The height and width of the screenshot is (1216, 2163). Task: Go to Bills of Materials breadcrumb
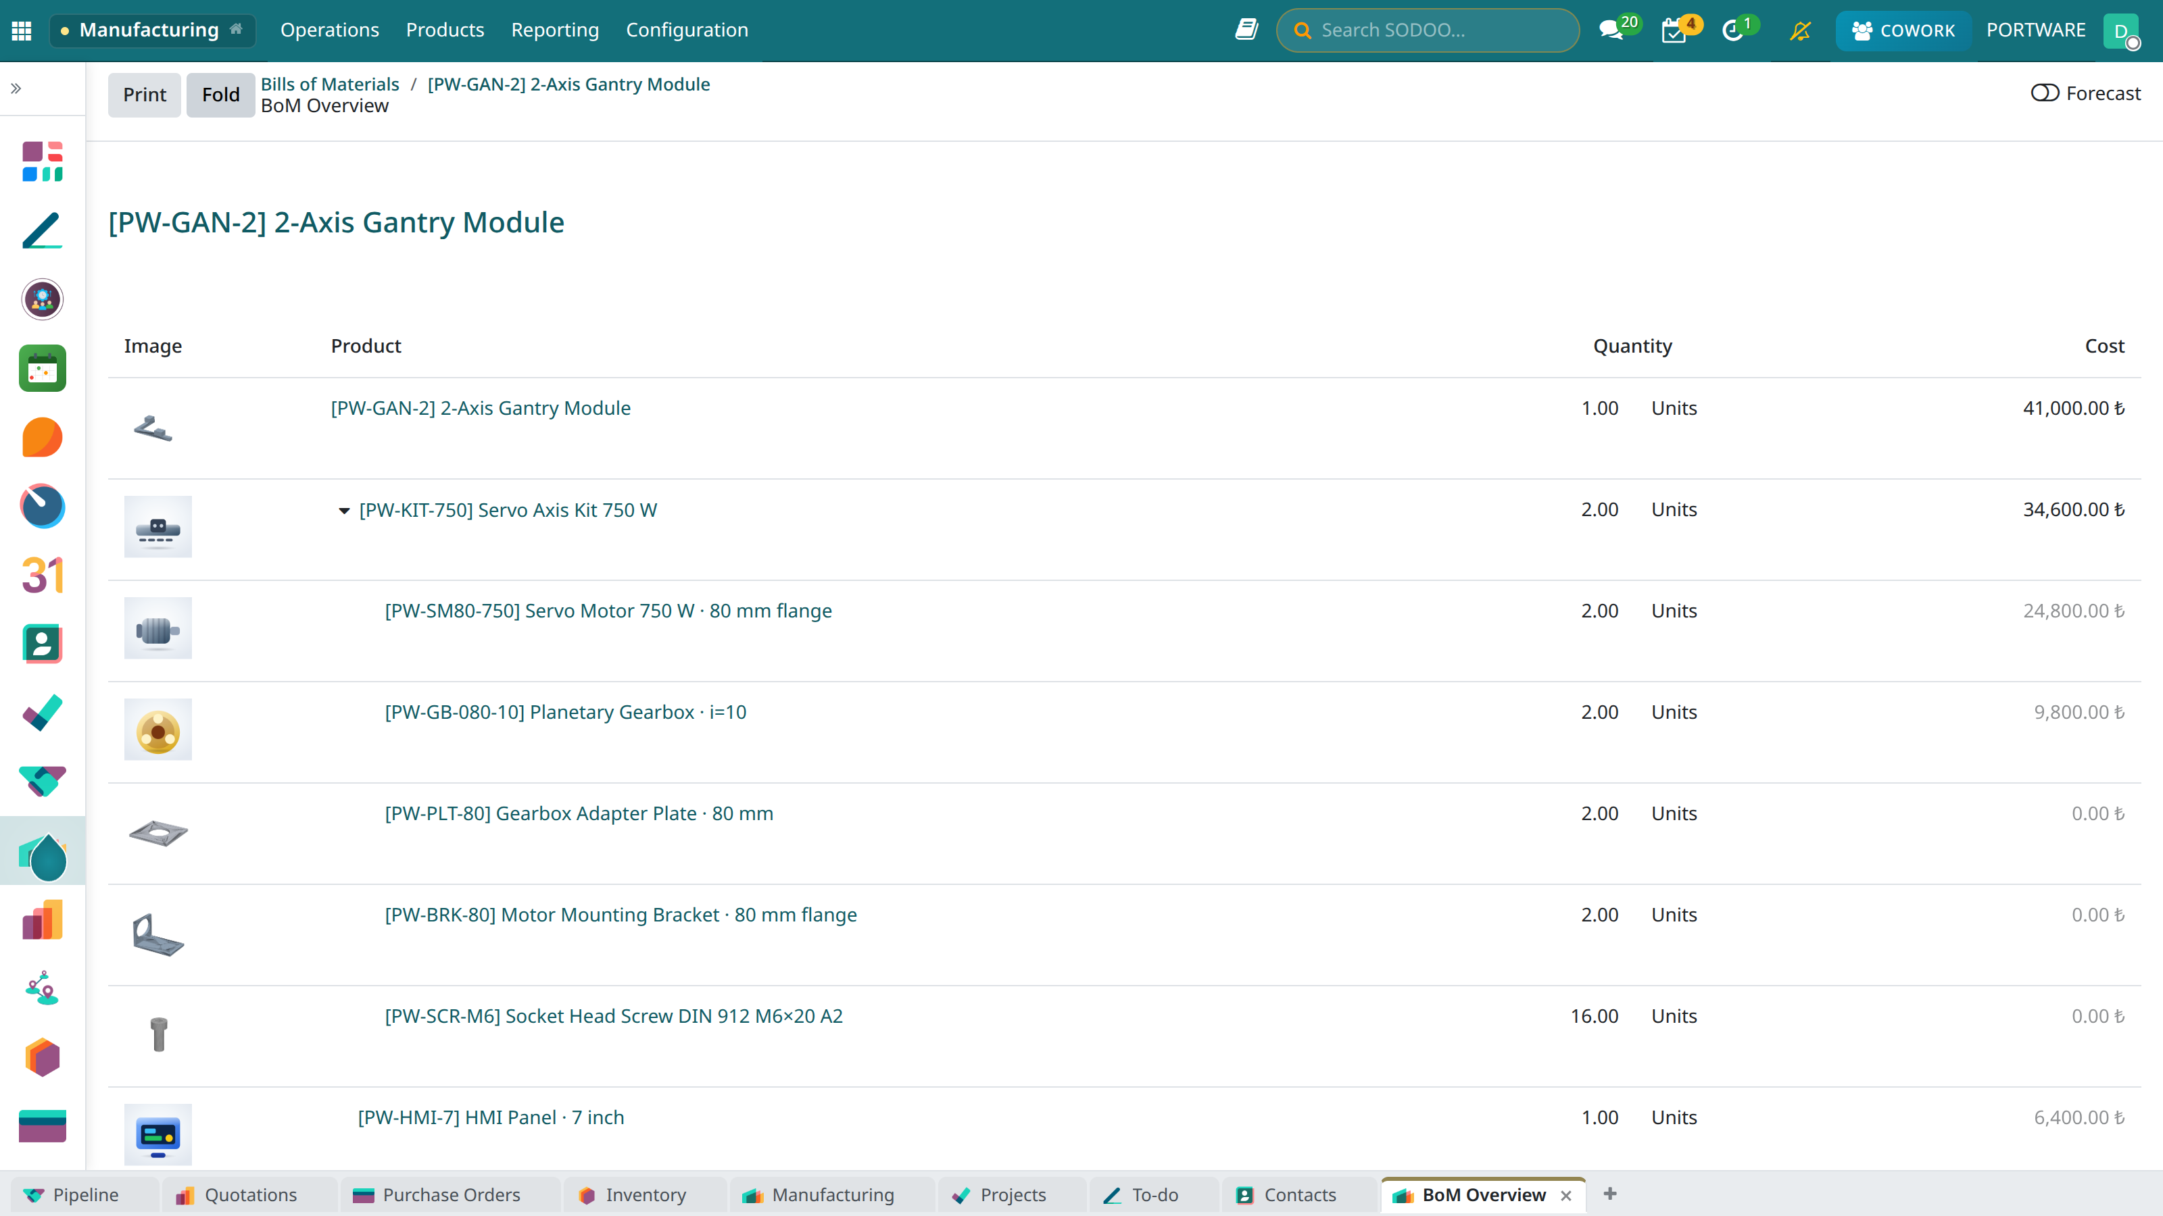pos(330,84)
